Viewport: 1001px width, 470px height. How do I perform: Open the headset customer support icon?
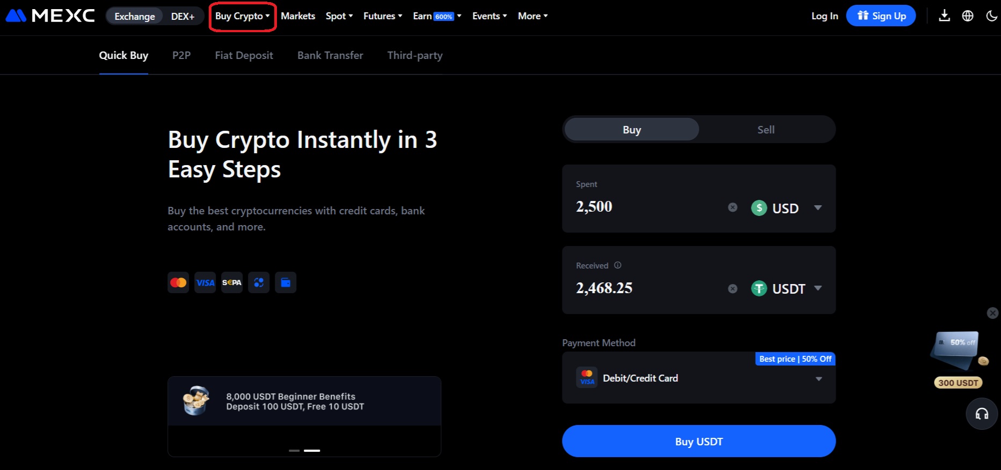982,414
